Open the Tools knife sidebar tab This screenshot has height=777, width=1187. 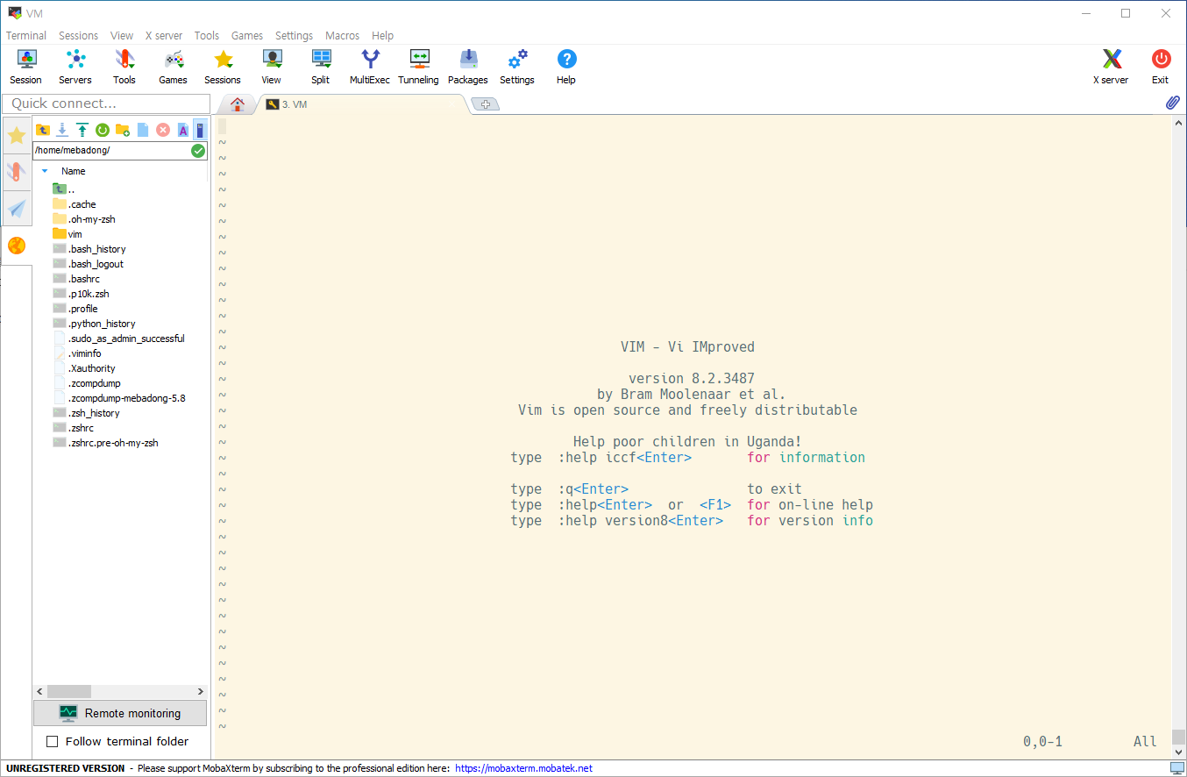[x=17, y=171]
